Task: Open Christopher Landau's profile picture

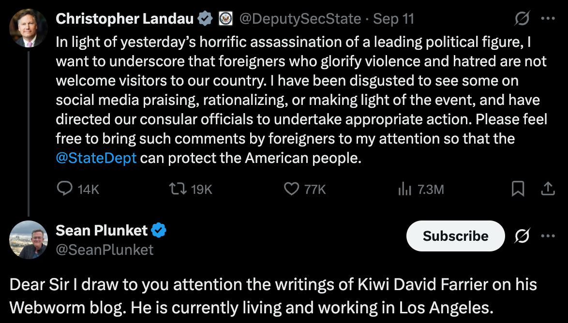Action: point(28,28)
